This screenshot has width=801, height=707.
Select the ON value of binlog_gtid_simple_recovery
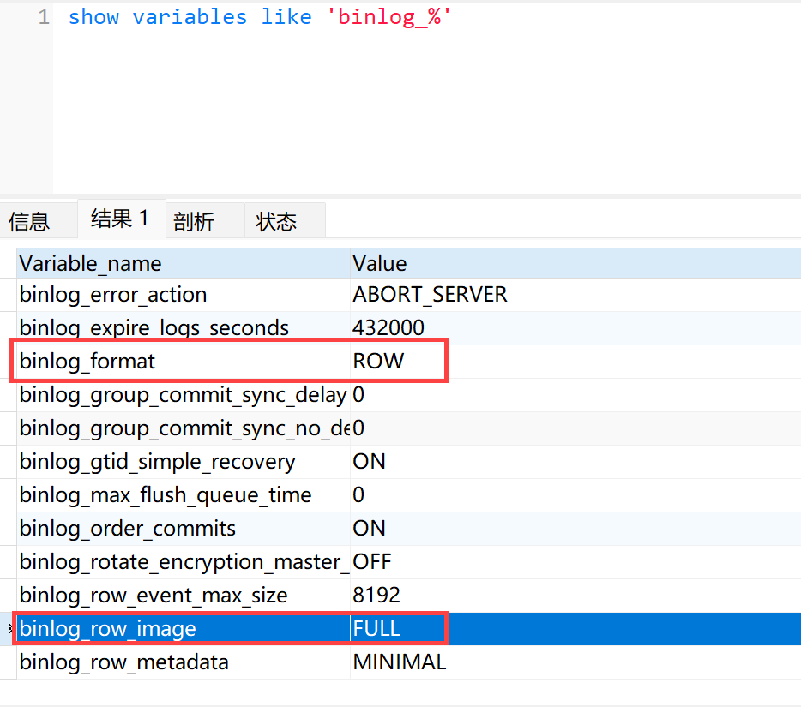[x=575, y=461]
